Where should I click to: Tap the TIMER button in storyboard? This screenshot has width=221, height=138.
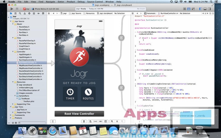click(70, 94)
